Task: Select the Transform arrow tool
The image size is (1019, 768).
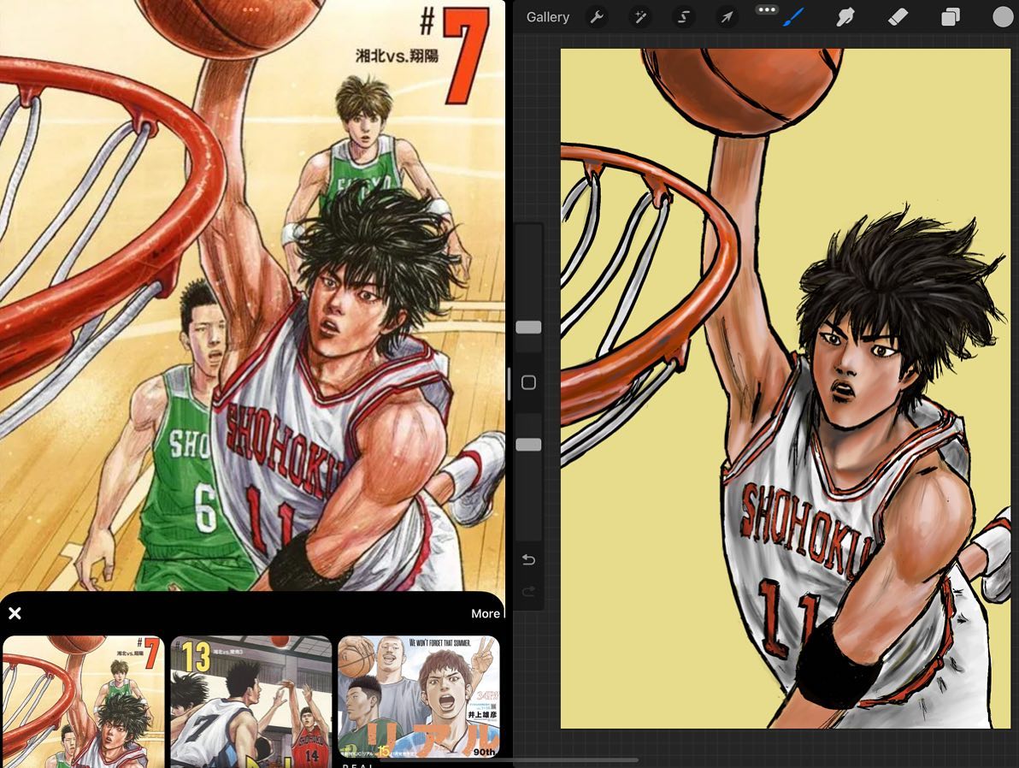Action: tap(727, 17)
